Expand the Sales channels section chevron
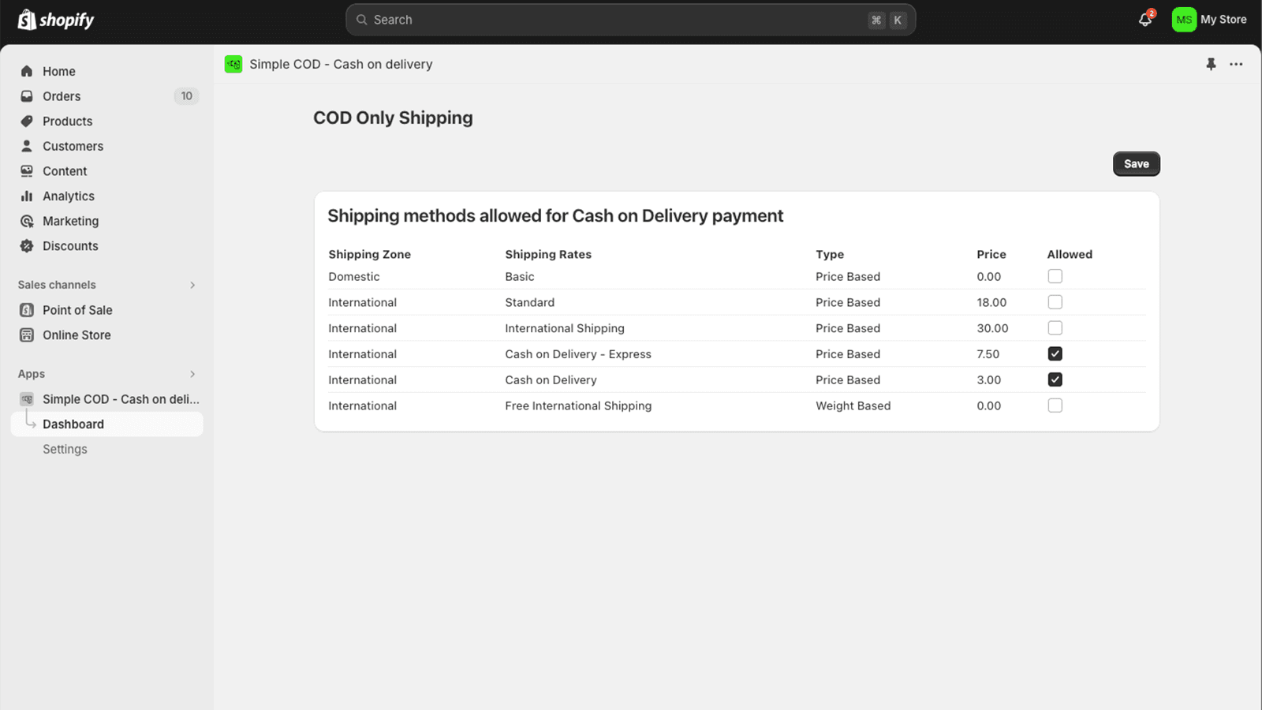 point(192,286)
